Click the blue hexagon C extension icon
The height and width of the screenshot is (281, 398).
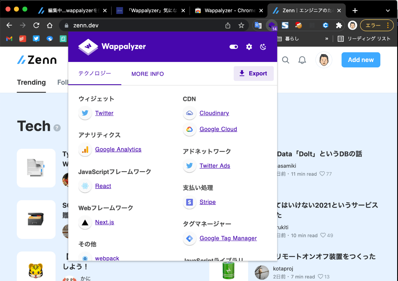point(326,25)
